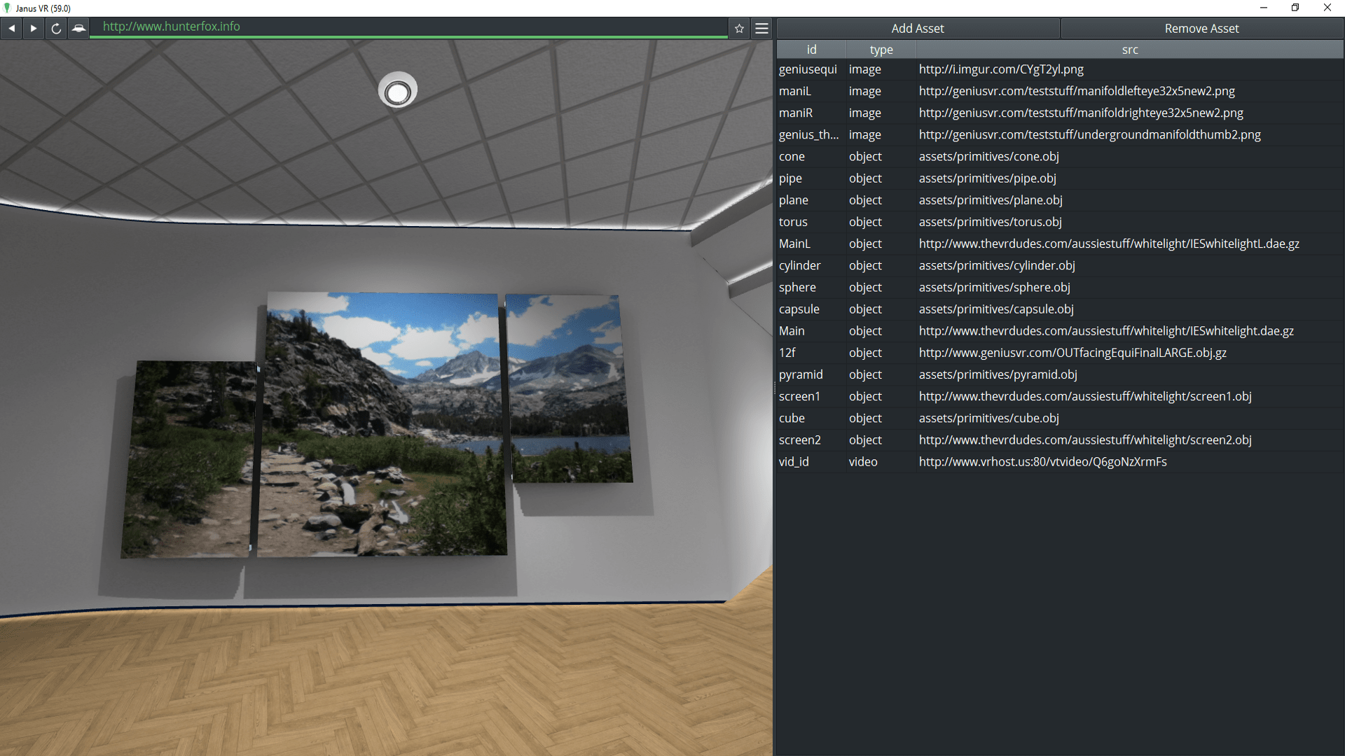Click the forward navigation arrow
The image size is (1345, 756).
point(33,28)
